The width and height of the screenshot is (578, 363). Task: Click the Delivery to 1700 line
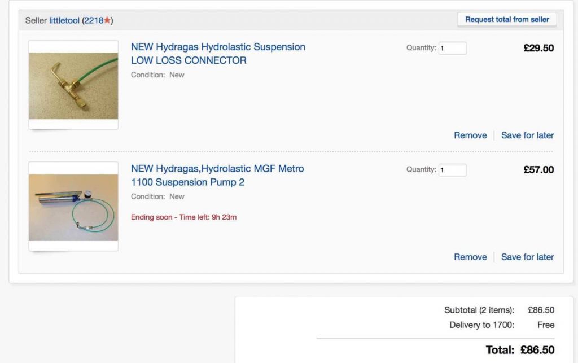pos(481,325)
